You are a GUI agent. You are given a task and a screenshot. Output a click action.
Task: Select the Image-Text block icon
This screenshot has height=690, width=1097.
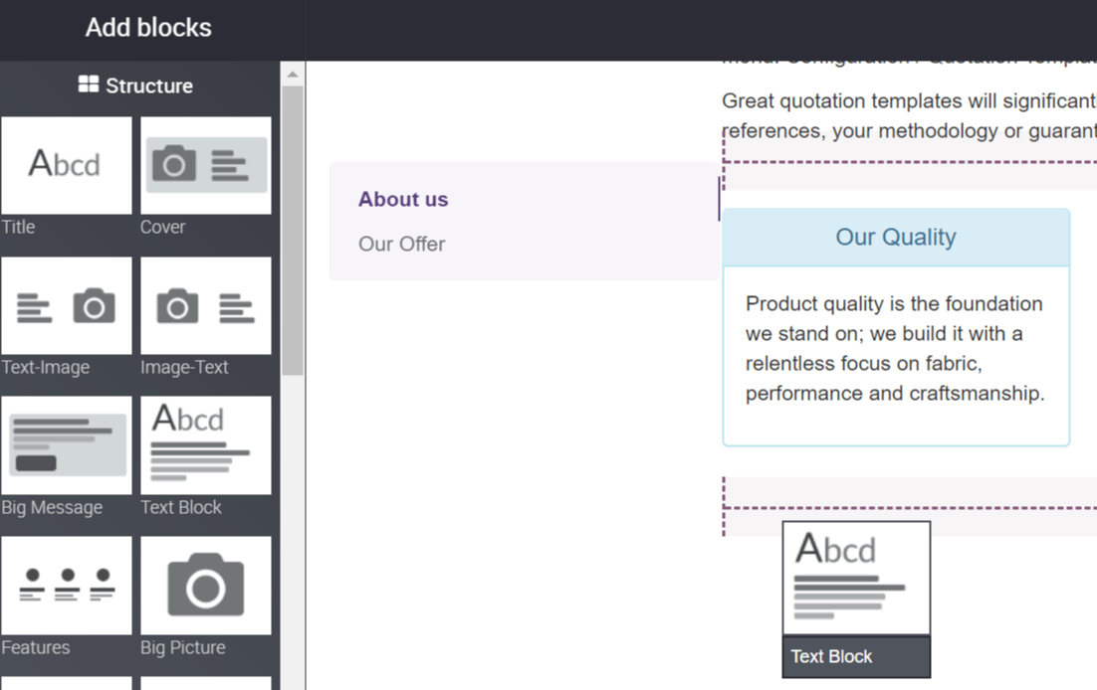point(206,305)
